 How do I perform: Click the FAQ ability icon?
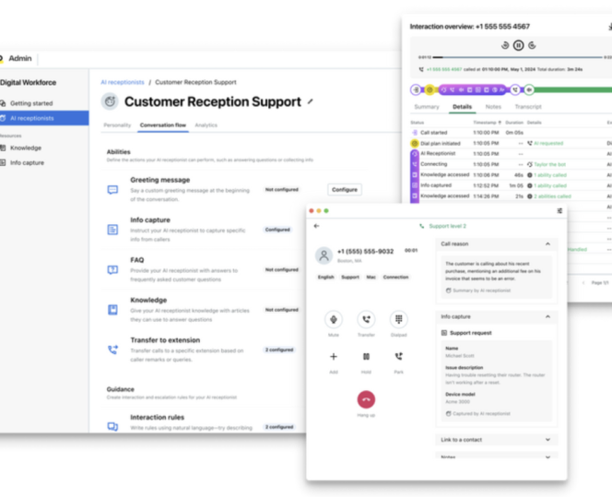coord(112,270)
